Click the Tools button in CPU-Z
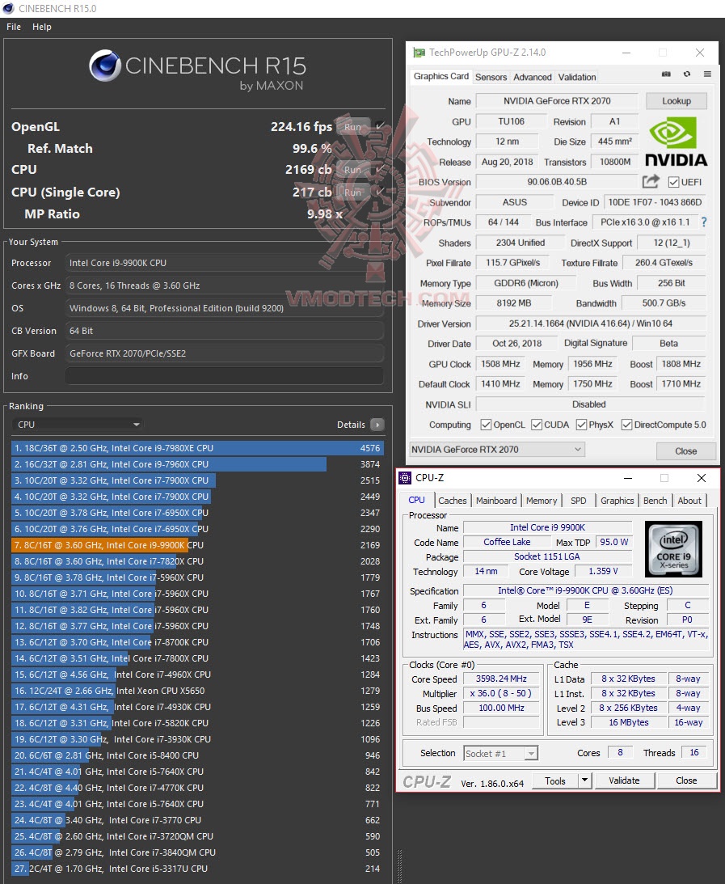This screenshot has height=884, width=725. click(555, 780)
